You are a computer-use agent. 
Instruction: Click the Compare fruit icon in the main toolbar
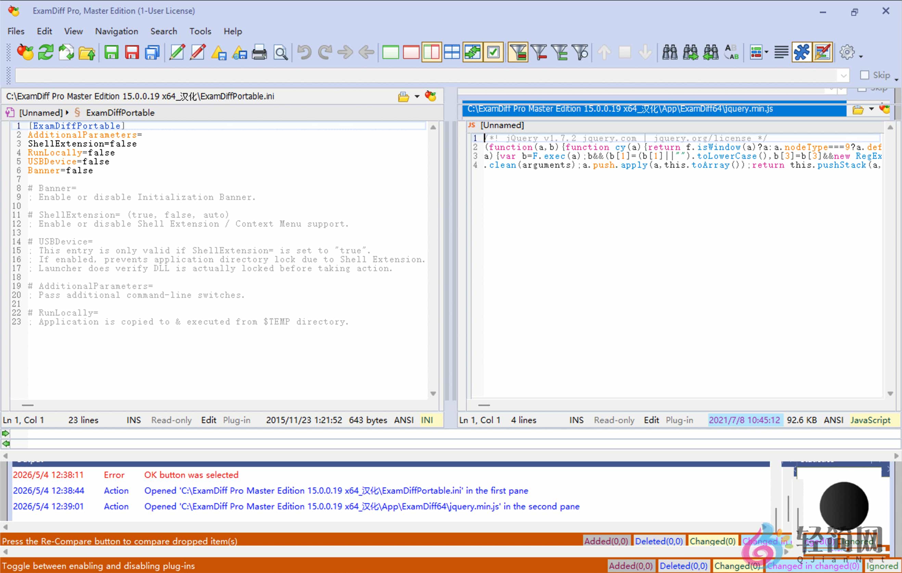(x=25, y=52)
